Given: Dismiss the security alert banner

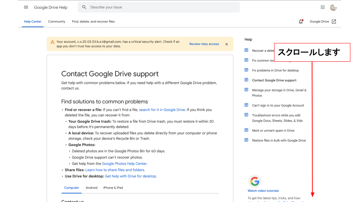Looking at the screenshot, I should tap(227, 44).
